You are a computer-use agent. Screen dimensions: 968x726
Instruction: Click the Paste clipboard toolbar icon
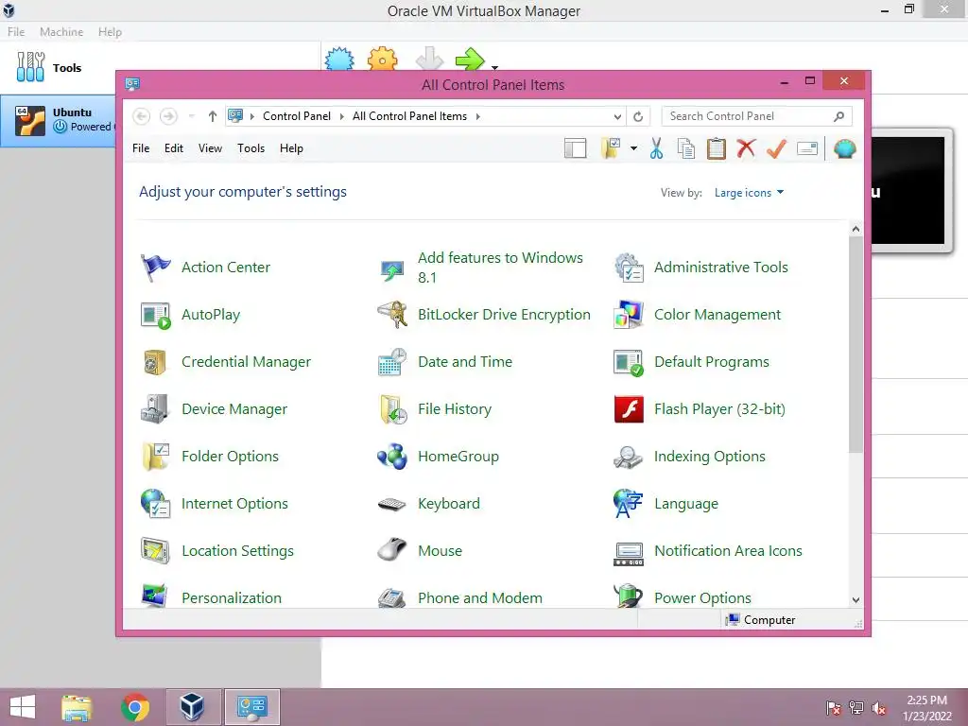click(717, 148)
